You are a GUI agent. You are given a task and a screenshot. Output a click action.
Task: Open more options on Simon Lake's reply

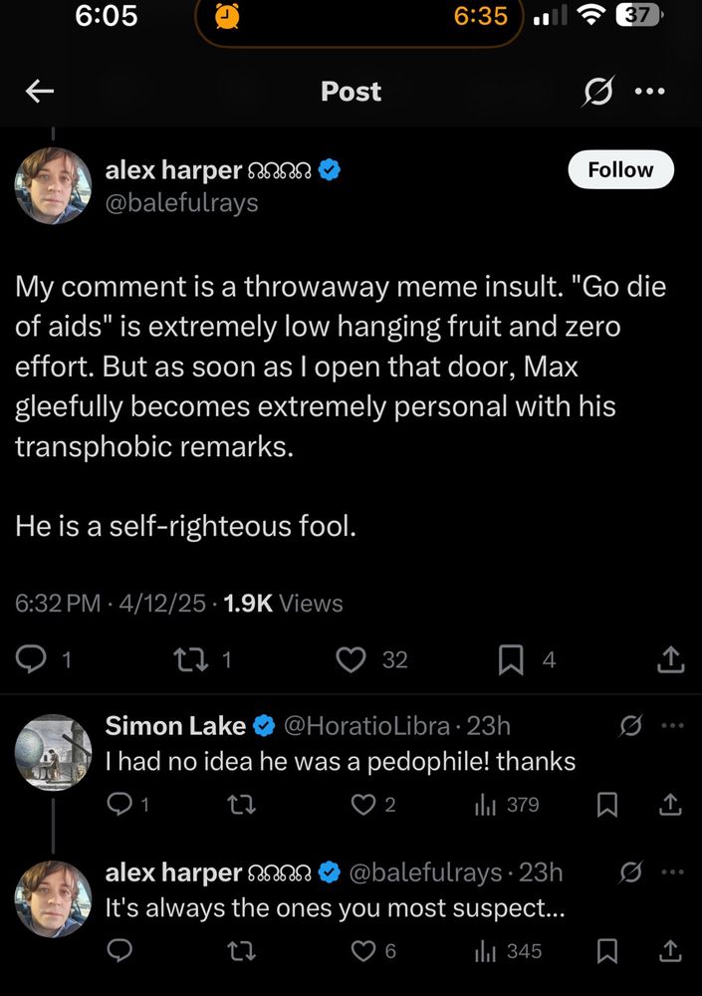tap(674, 726)
